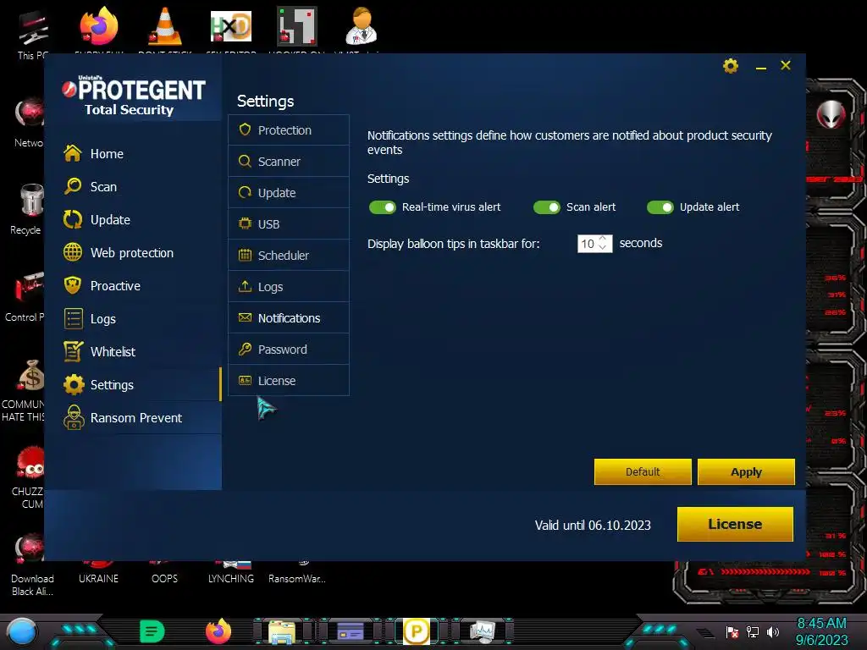This screenshot has width=867, height=650.
Task: Open the Update settings tab
Action: pyautogui.click(x=289, y=193)
